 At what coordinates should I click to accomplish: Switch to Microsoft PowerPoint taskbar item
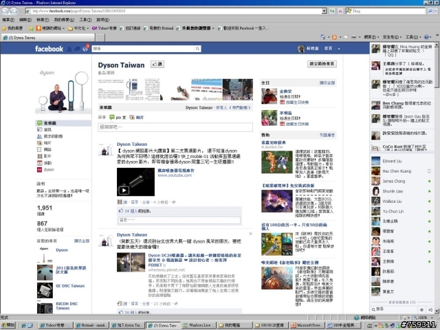click(307, 325)
